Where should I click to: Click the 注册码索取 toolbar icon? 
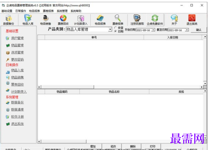point(137,20)
